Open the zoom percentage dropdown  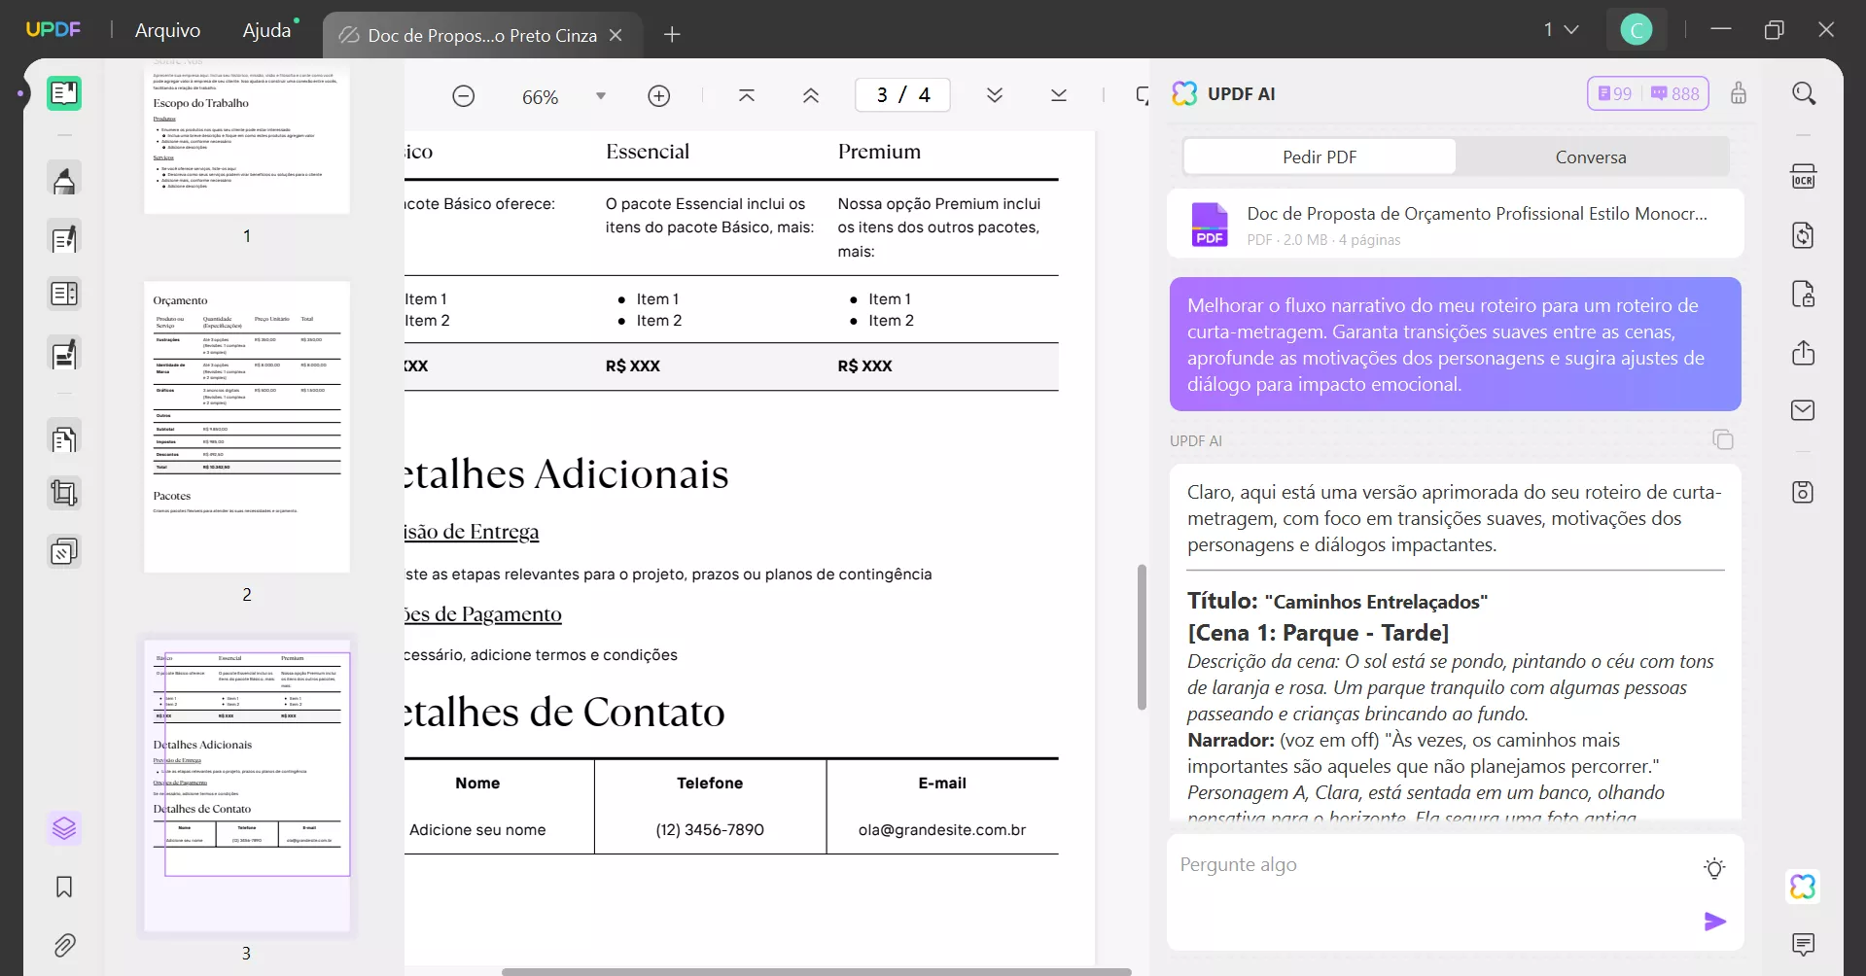(600, 95)
